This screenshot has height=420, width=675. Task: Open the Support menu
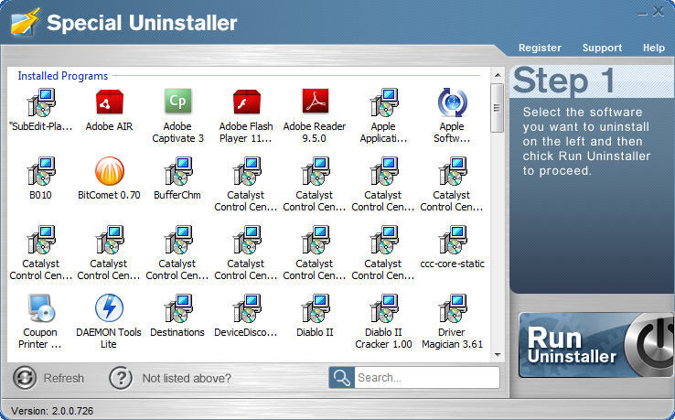[x=602, y=48]
